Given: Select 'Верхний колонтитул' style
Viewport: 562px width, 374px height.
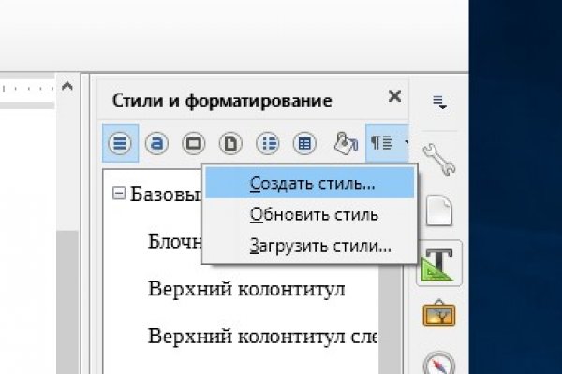Looking at the screenshot, I should pyautogui.click(x=246, y=289).
